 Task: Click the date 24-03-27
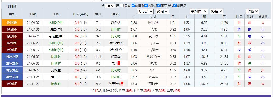(x=33, y=70)
